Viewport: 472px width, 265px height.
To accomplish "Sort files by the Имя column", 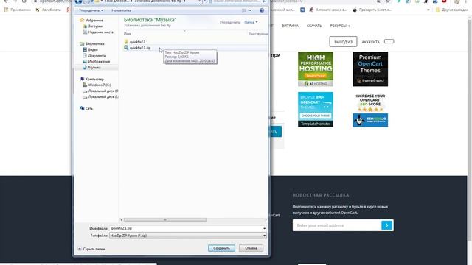I will pos(128,34).
